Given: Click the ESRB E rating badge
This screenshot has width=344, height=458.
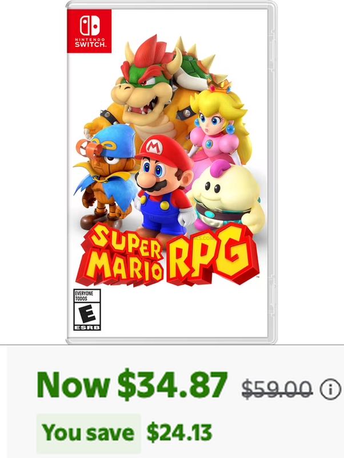Looking at the screenshot, I should point(87,310).
